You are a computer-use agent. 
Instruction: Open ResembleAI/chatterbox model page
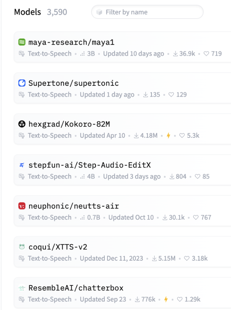coord(76,288)
